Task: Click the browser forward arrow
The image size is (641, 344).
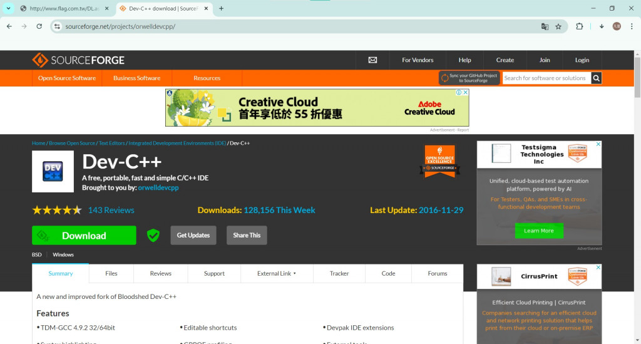Action: coord(24,26)
